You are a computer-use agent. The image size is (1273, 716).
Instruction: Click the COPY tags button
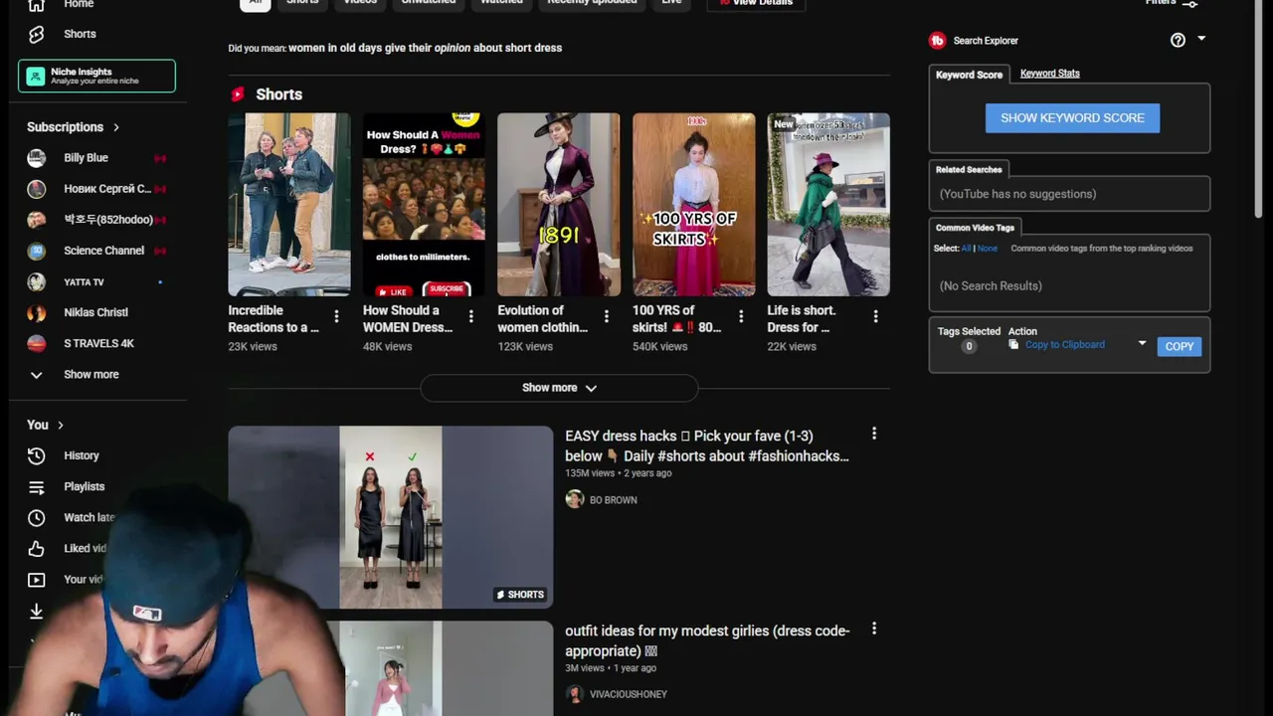(x=1180, y=347)
